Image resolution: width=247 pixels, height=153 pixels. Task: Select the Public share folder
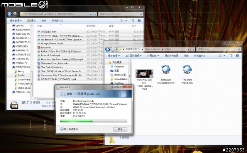(x=20, y=76)
